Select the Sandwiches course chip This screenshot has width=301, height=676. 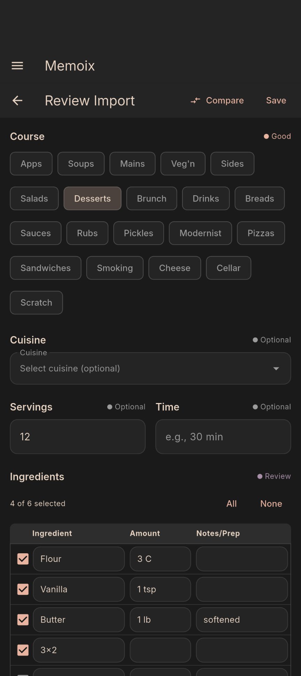[x=46, y=268]
